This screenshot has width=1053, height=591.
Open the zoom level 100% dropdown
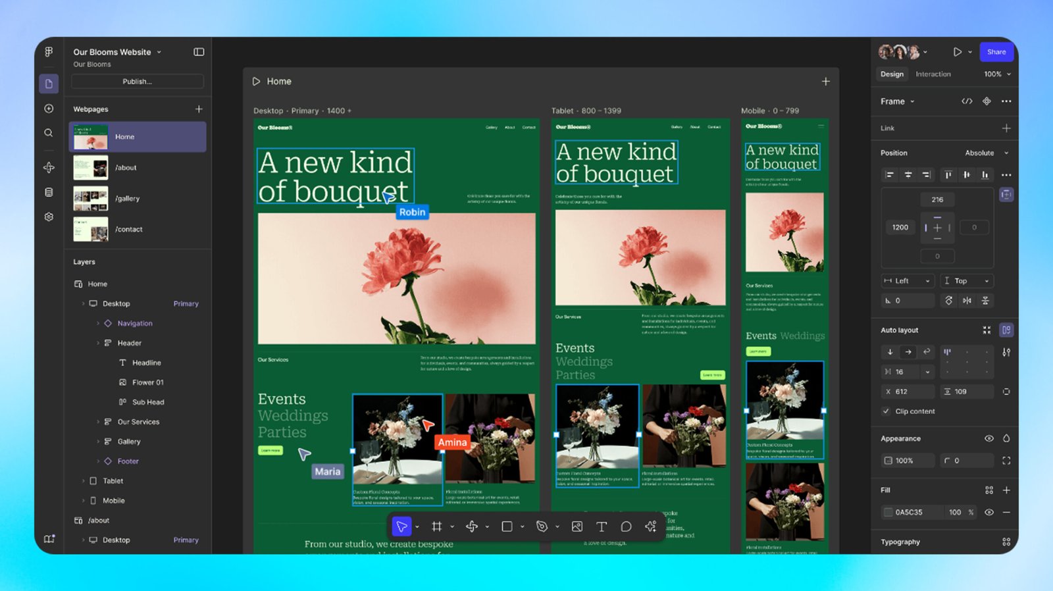[996, 74]
